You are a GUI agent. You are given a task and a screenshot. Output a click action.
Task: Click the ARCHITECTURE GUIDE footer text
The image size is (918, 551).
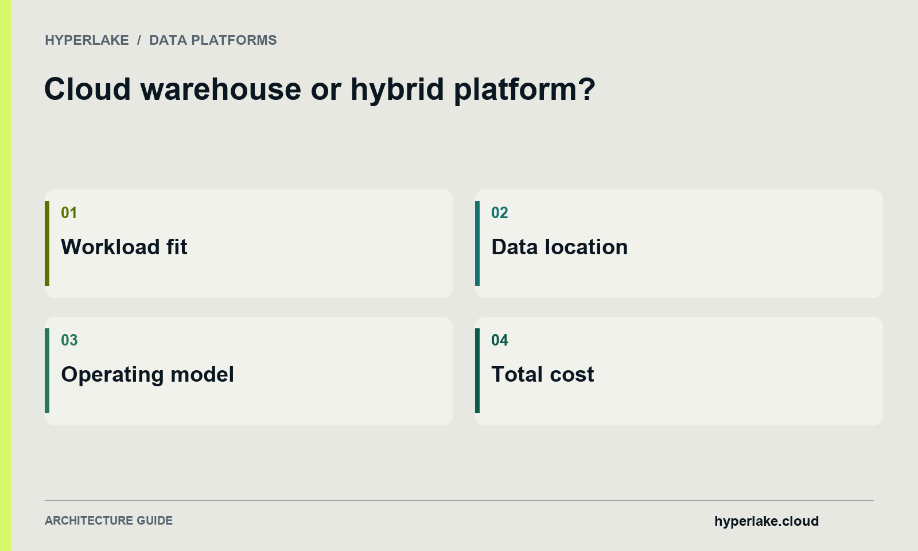pos(108,521)
